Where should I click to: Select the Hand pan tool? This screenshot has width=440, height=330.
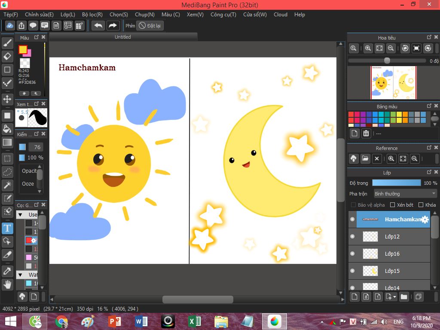tap(7, 284)
